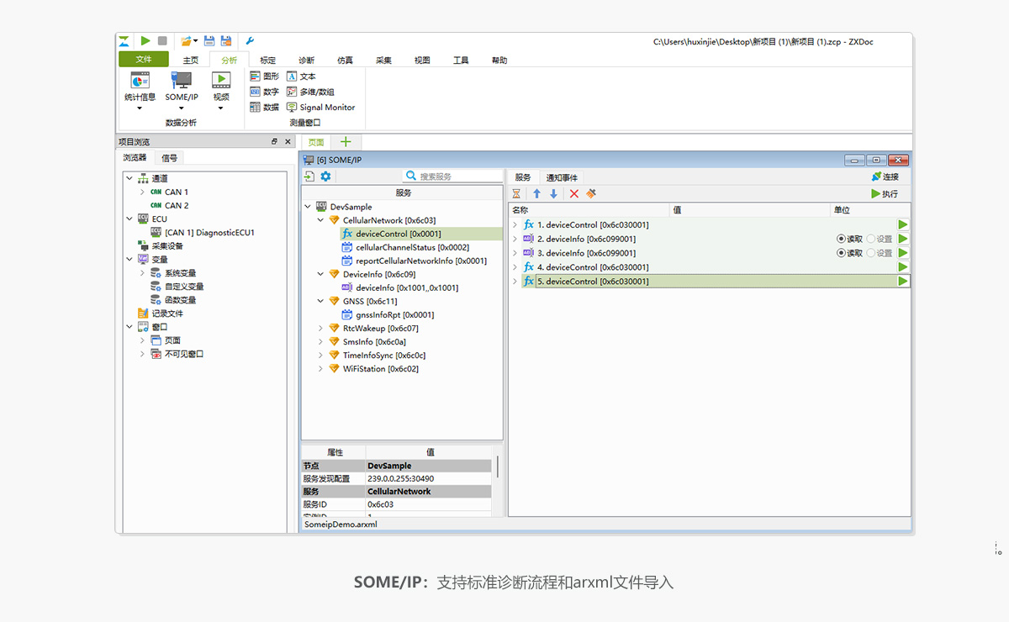1009x622 pixels.
Task: Open the SOME/IP ribbon dropdown arrow
Action: point(181,108)
